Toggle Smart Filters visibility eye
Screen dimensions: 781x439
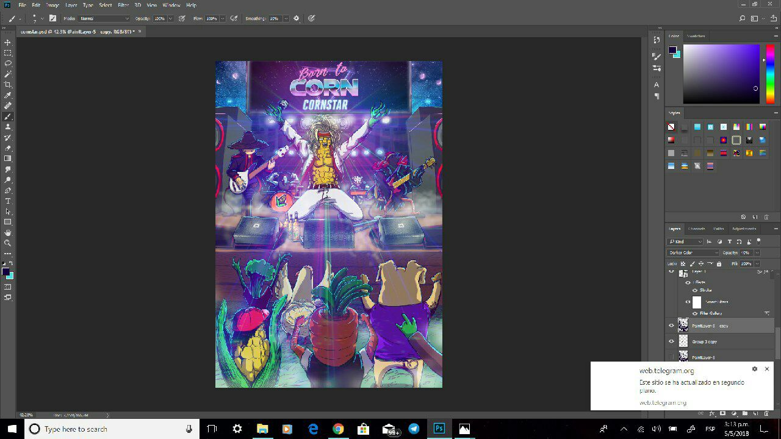tap(688, 302)
